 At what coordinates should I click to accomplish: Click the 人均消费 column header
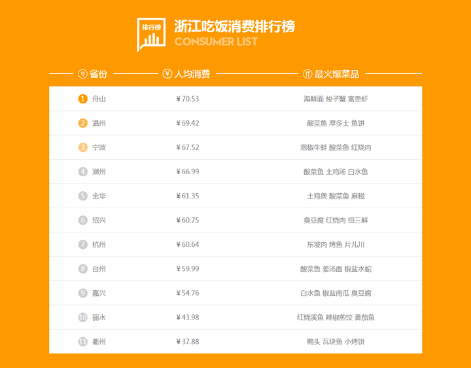(x=192, y=74)
